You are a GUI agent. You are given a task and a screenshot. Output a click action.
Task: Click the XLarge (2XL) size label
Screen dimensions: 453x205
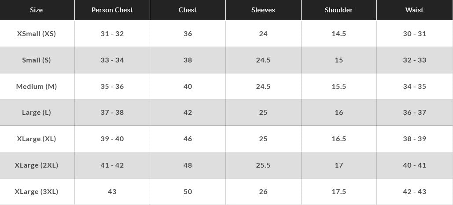37,165
